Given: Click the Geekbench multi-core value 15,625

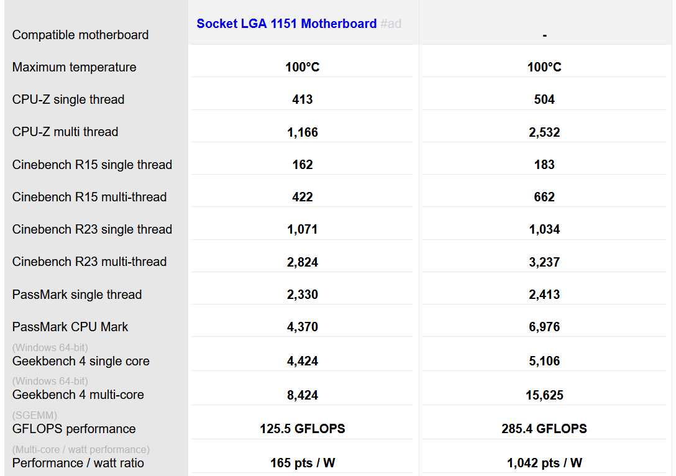Looking at the screenshot, I should click(x=544, y=395).
